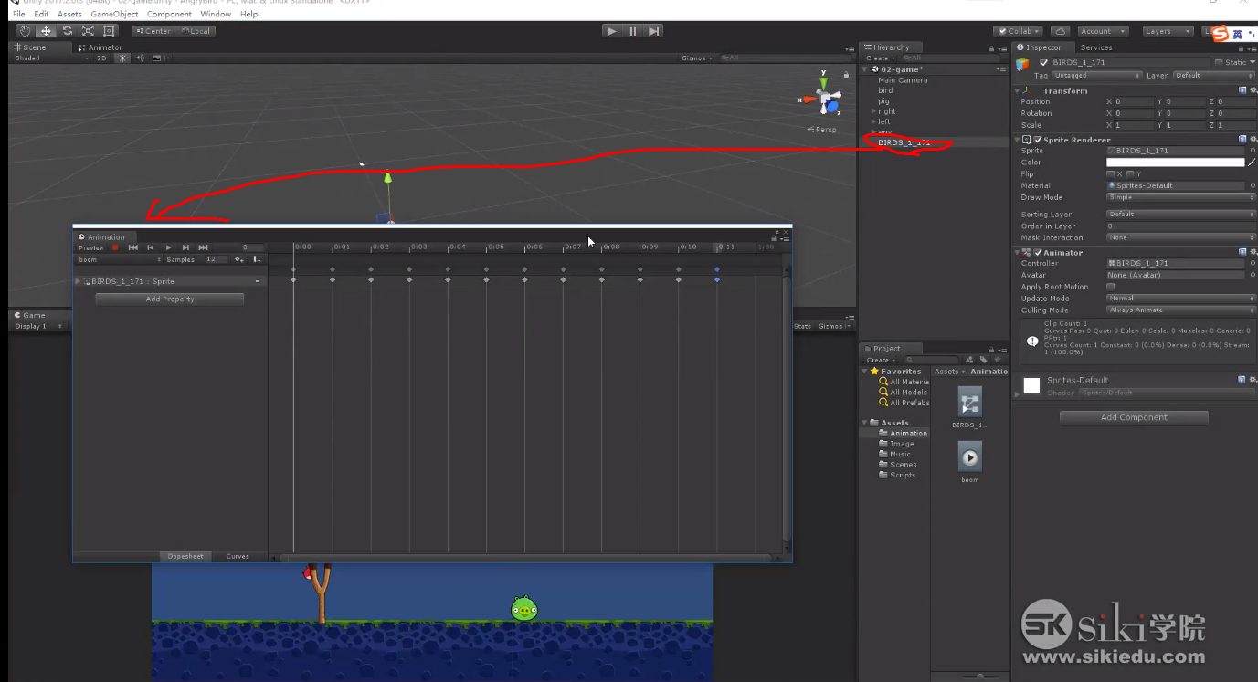Switch to Curves view in Animation window
The height and width of the screenshot is (682, 1258).
(238, 556)
